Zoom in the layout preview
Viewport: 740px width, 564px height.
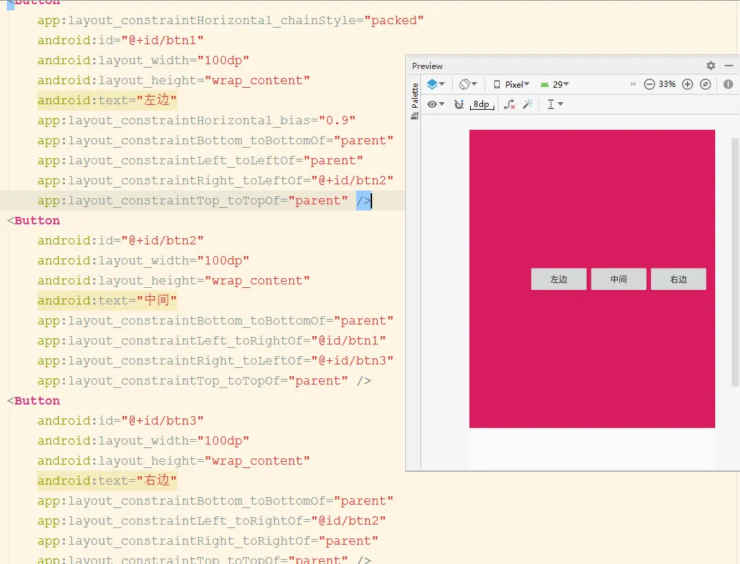point(688,84)
